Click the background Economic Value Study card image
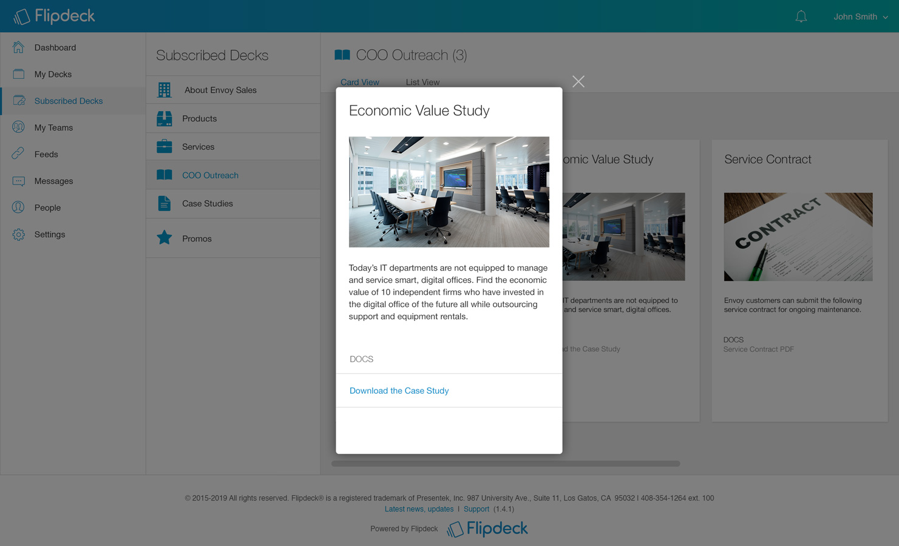Viewport: 899px width, 546px height. coord(624,237)
